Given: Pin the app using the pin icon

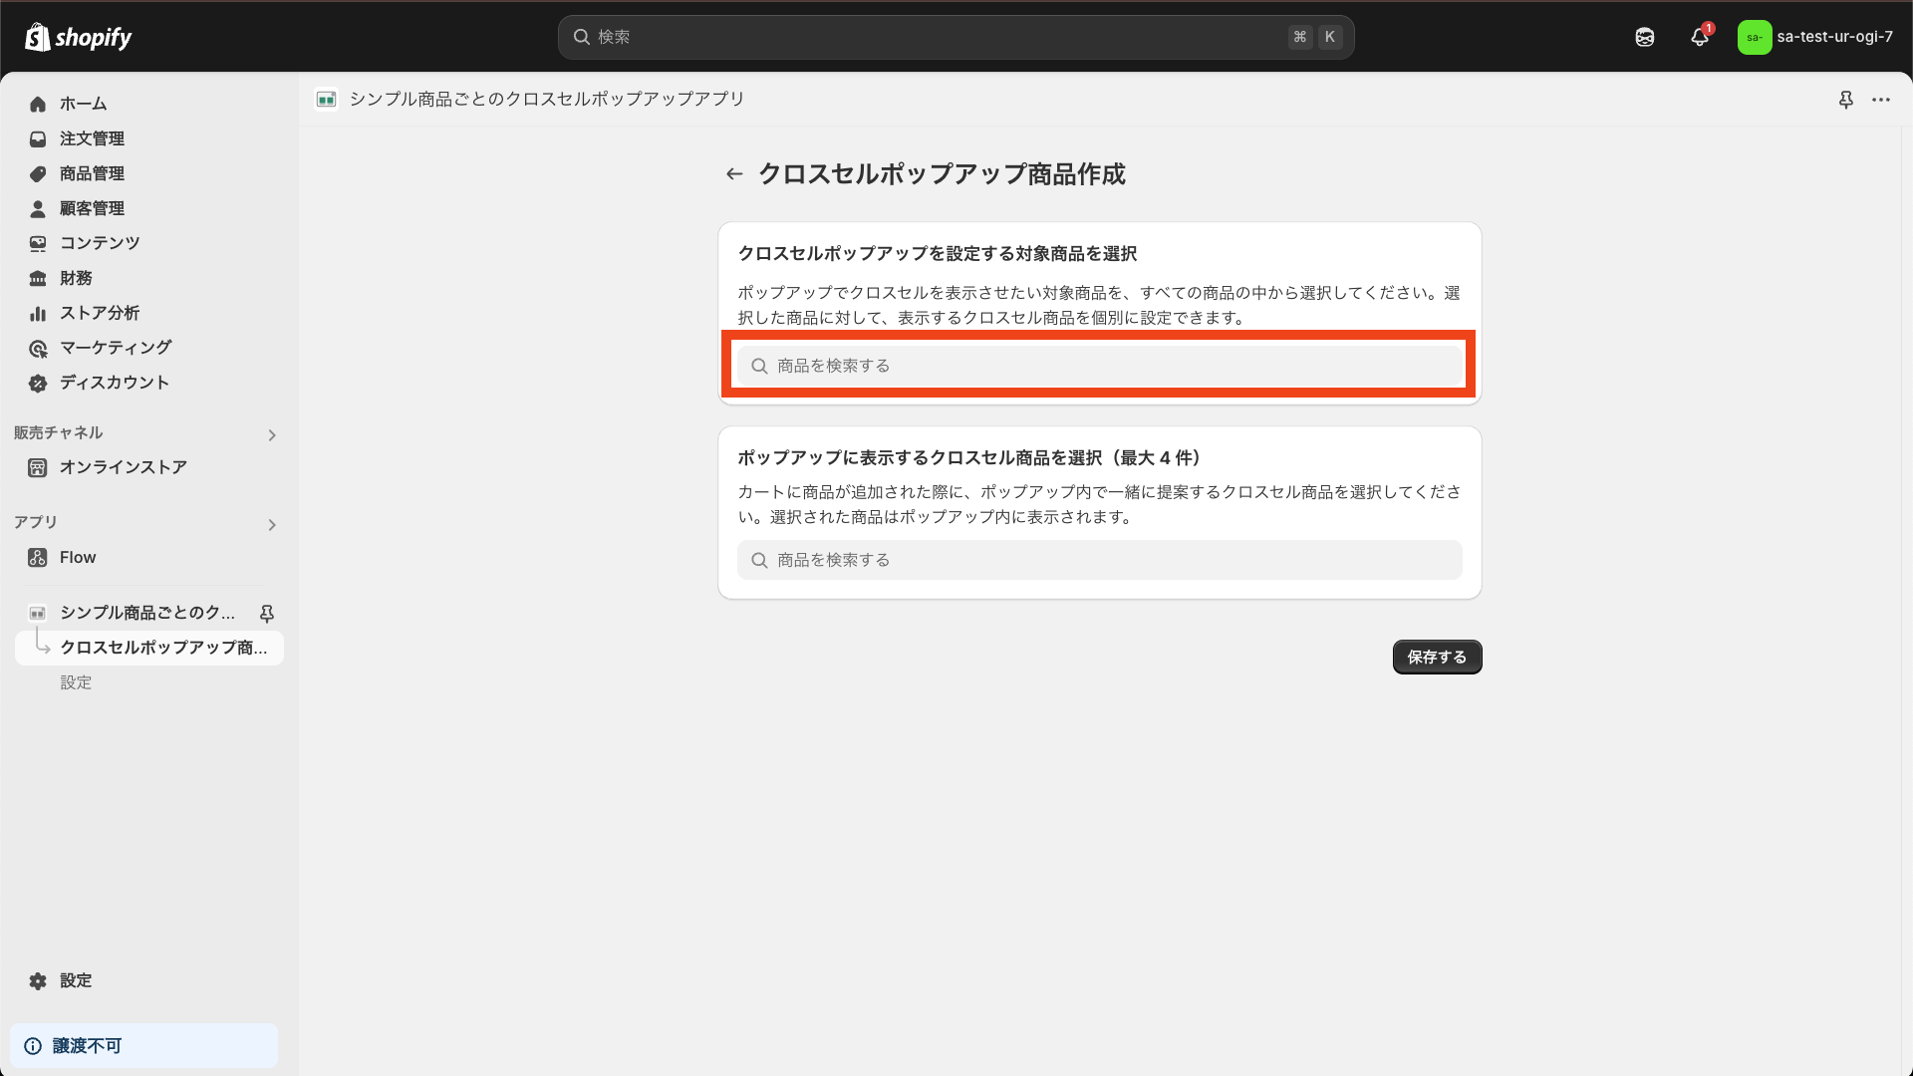Looking at the screenshot, I should click(x=1846, y=100).
